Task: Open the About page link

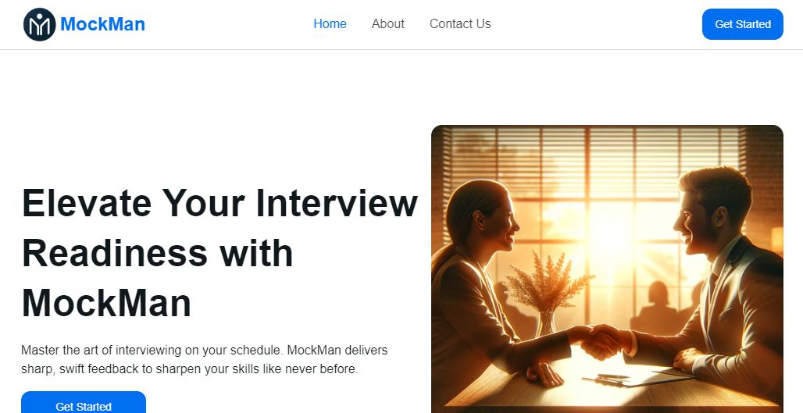Action: pyautogui.click(x=387, y=24)
